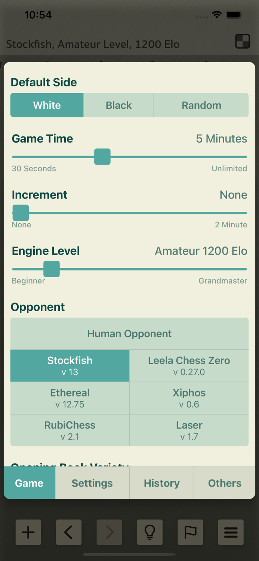Switch to the Settings tab
This screenshot has height=561, width=259.
click(92, 483)
